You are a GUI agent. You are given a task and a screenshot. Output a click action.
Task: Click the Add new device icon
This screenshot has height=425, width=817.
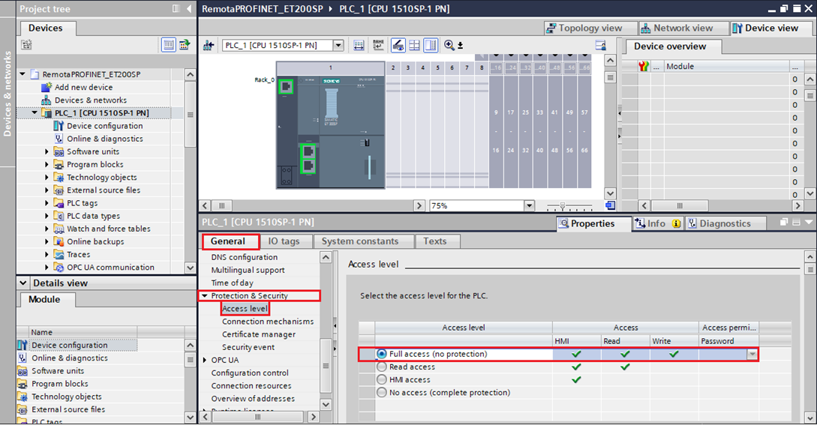click(x=47, y=88)
